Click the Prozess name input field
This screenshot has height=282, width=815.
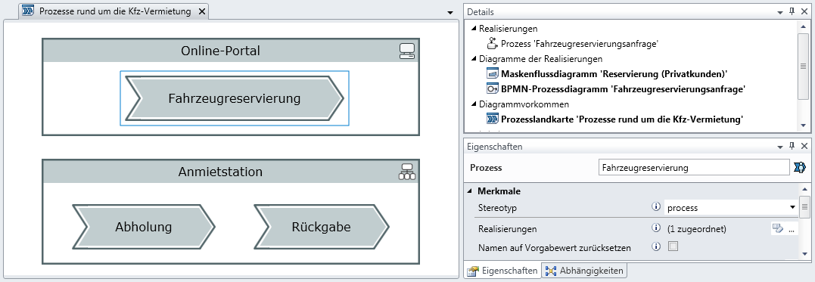click(x=695, y=167)
